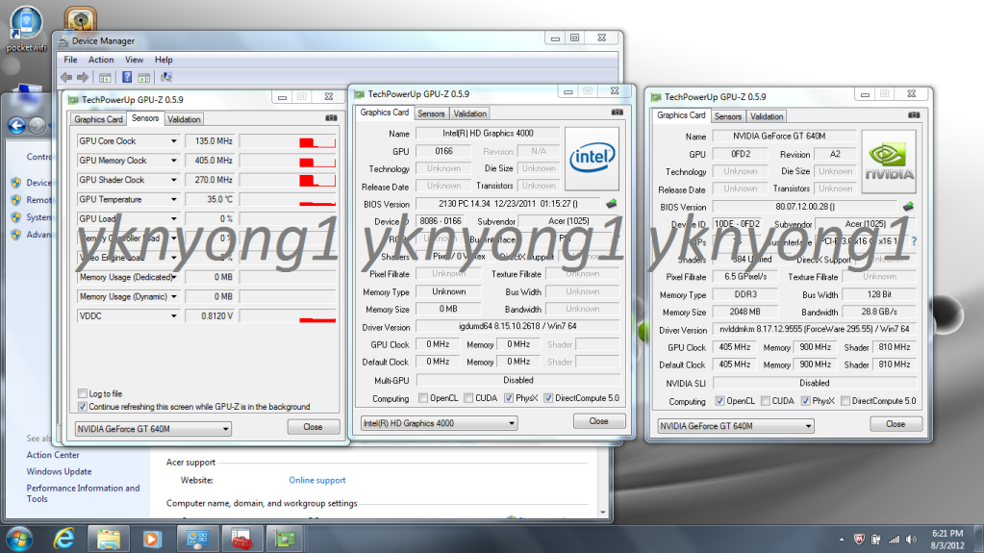This screenshot has height=553, width=984.
Task: Click the network signal tray icon
Action: click(x=895, y=540)
